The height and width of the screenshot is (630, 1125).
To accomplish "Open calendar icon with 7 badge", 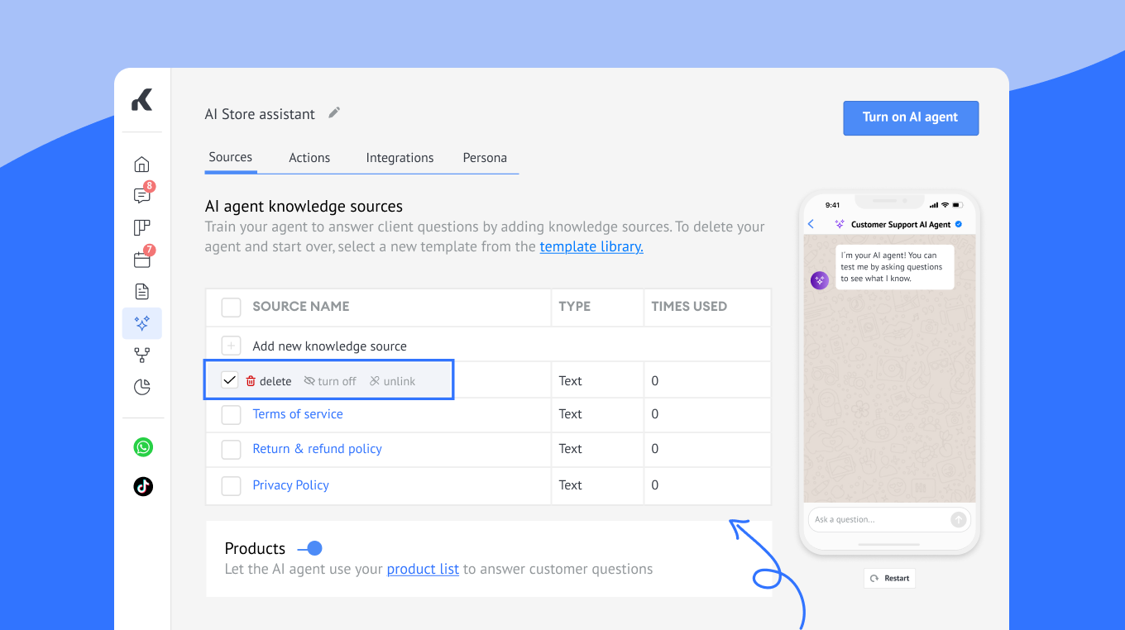I will tap(142, 259).
